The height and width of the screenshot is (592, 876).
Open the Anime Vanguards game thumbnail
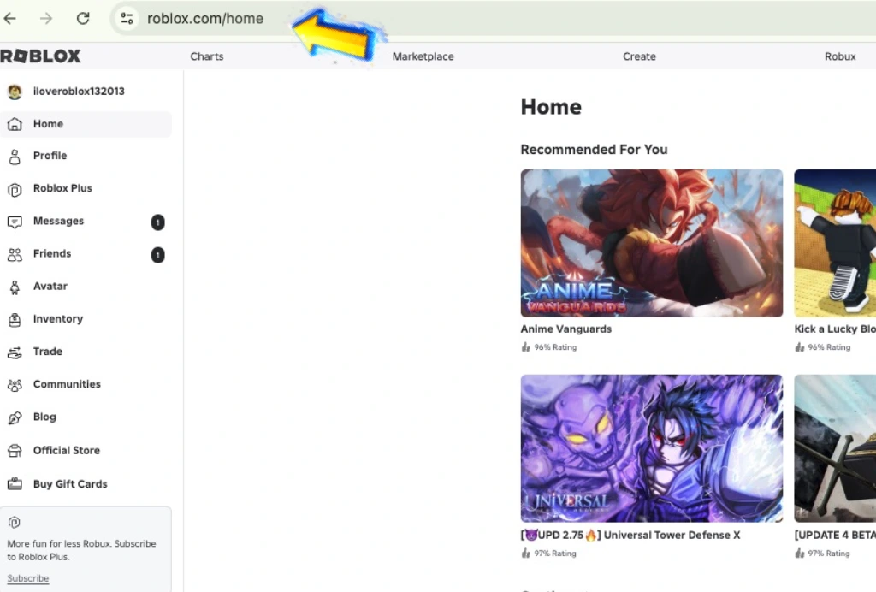pyautogui.click(x=651, y=244)
